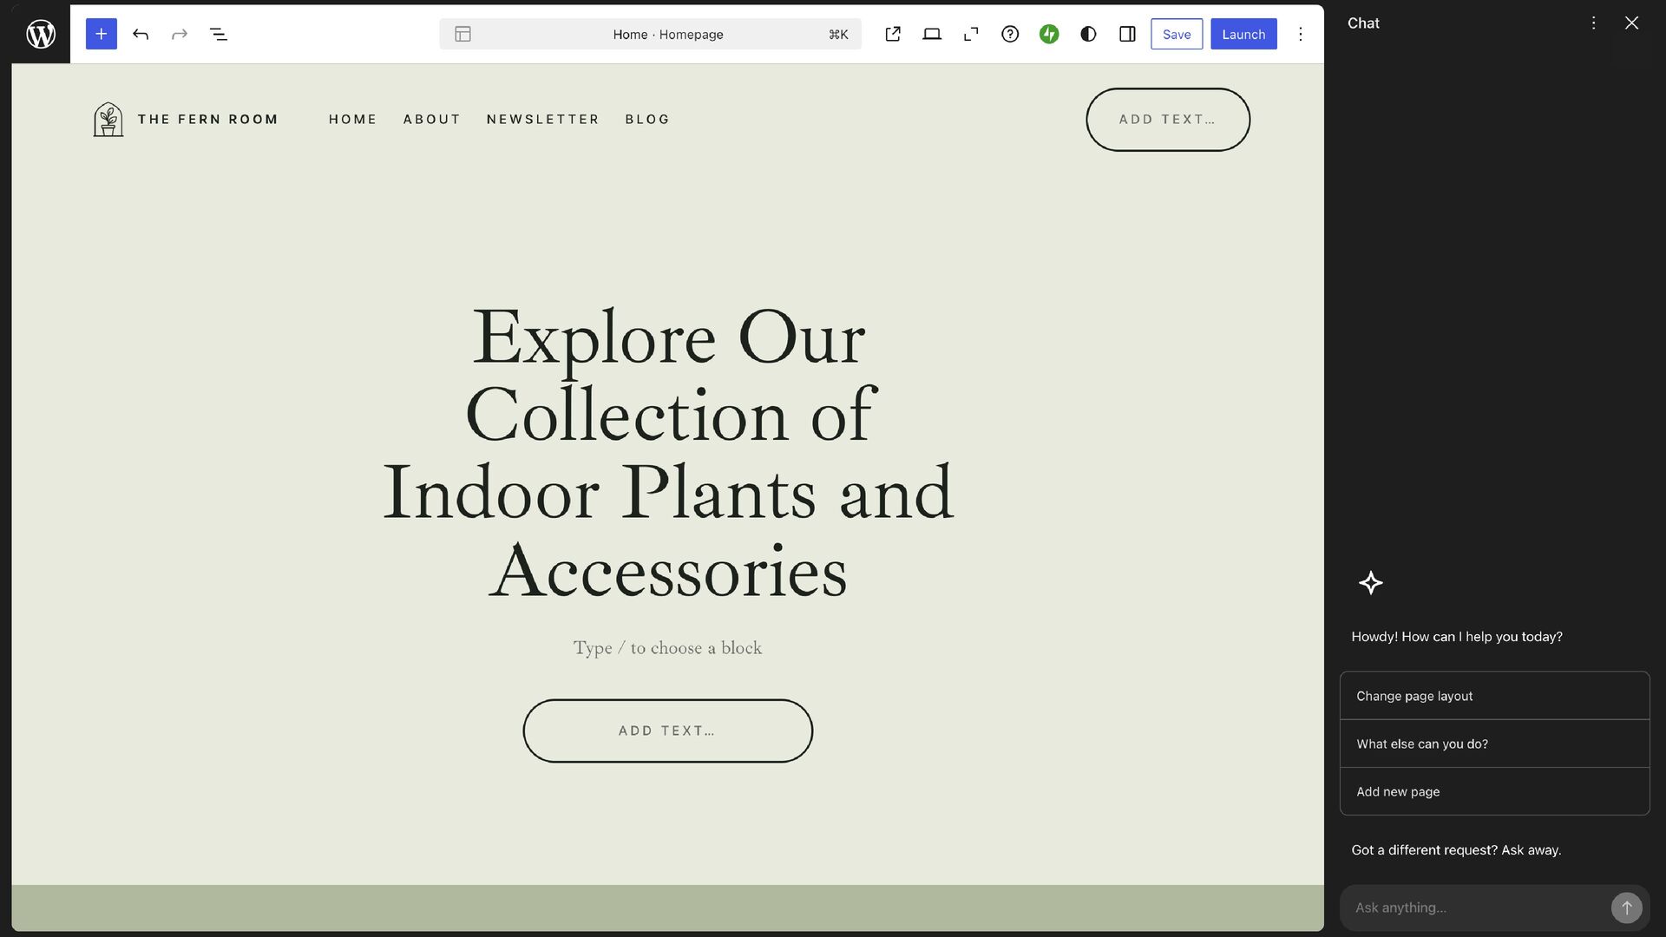Click the WordPress logo icon

41,34
